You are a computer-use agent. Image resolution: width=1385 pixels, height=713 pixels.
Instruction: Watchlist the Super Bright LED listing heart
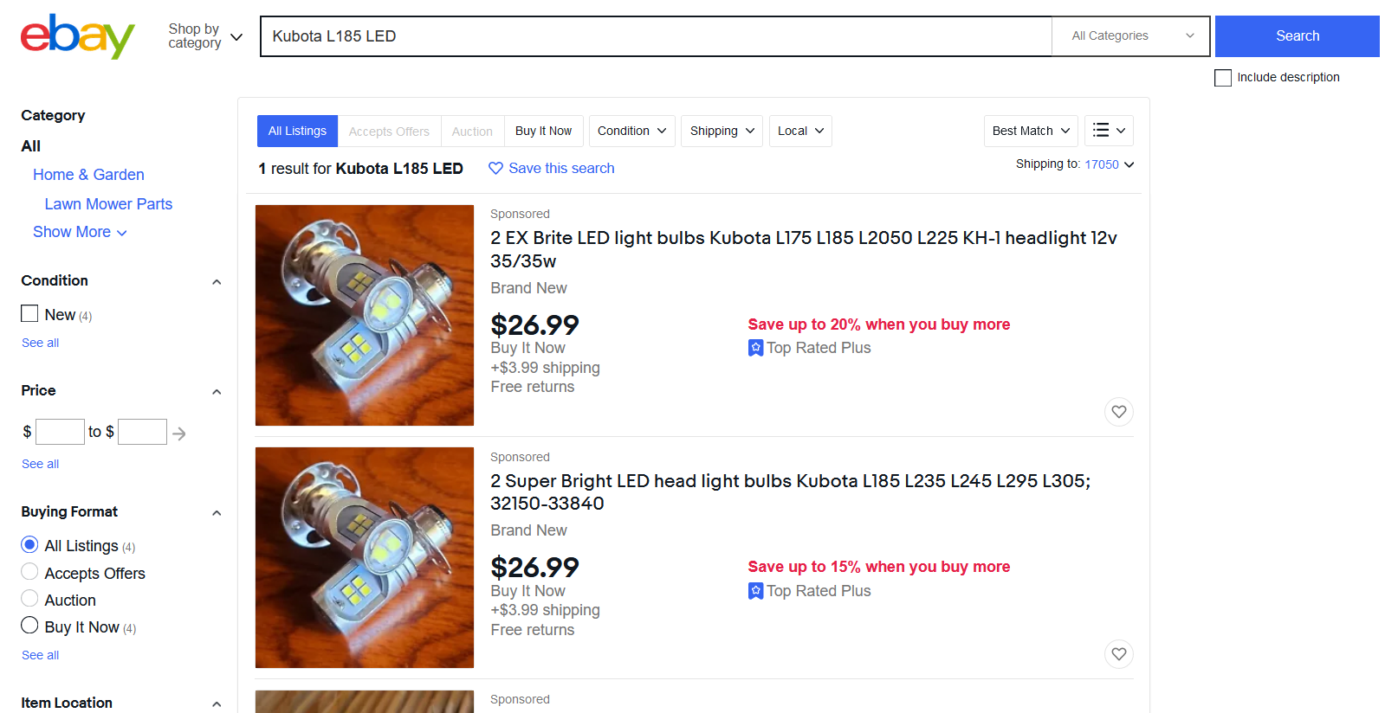pyautogui.click(x=1119, y=654)
